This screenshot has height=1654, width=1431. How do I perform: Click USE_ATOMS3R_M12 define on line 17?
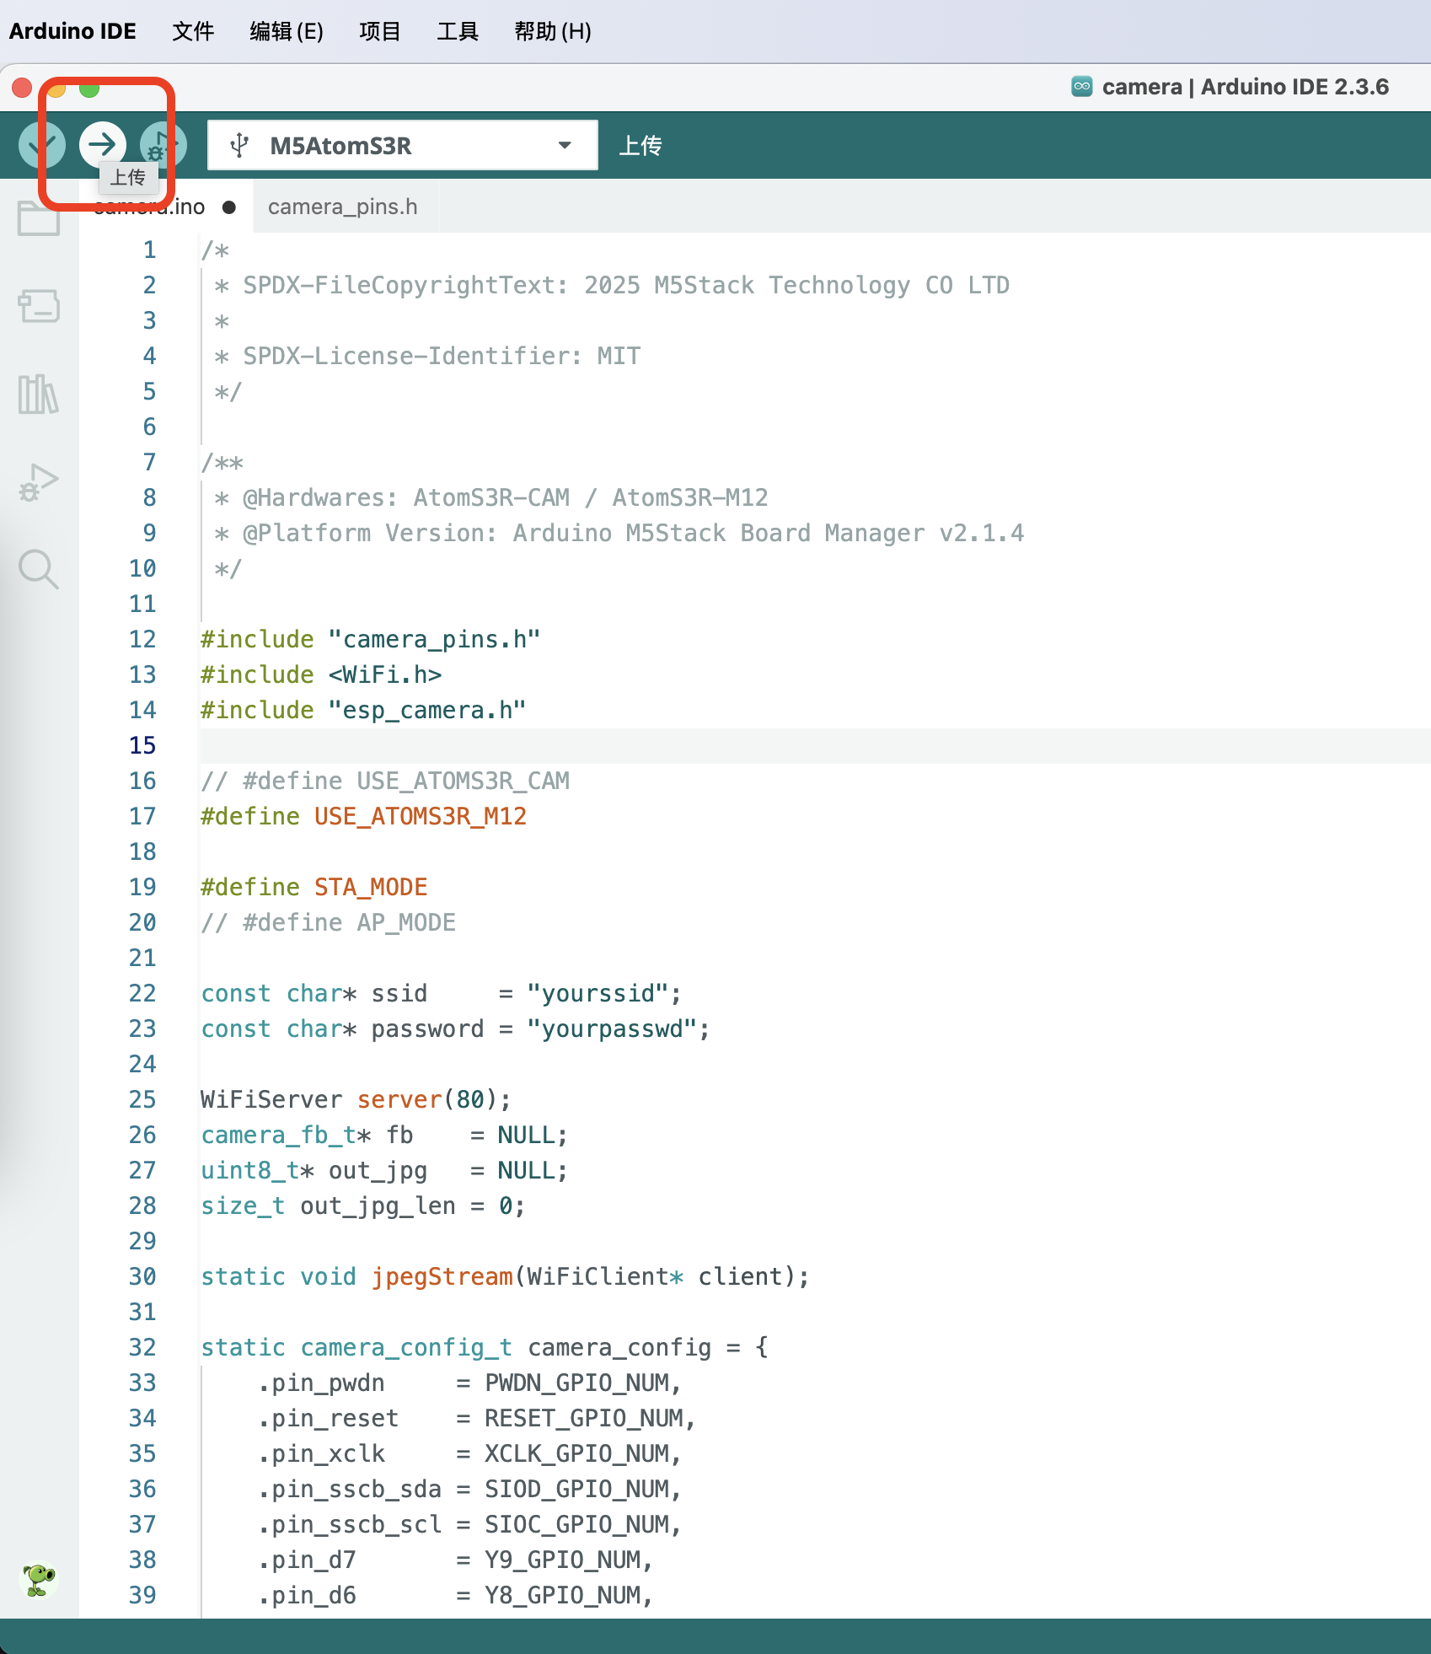tap(421, 816)
